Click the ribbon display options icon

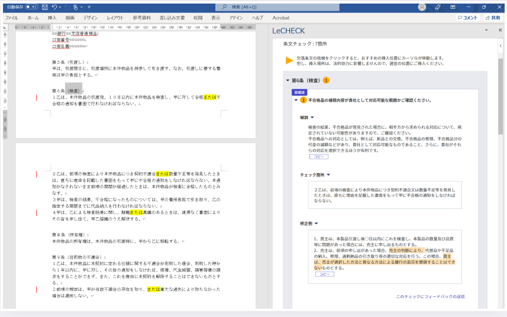[x=453, y=7]
